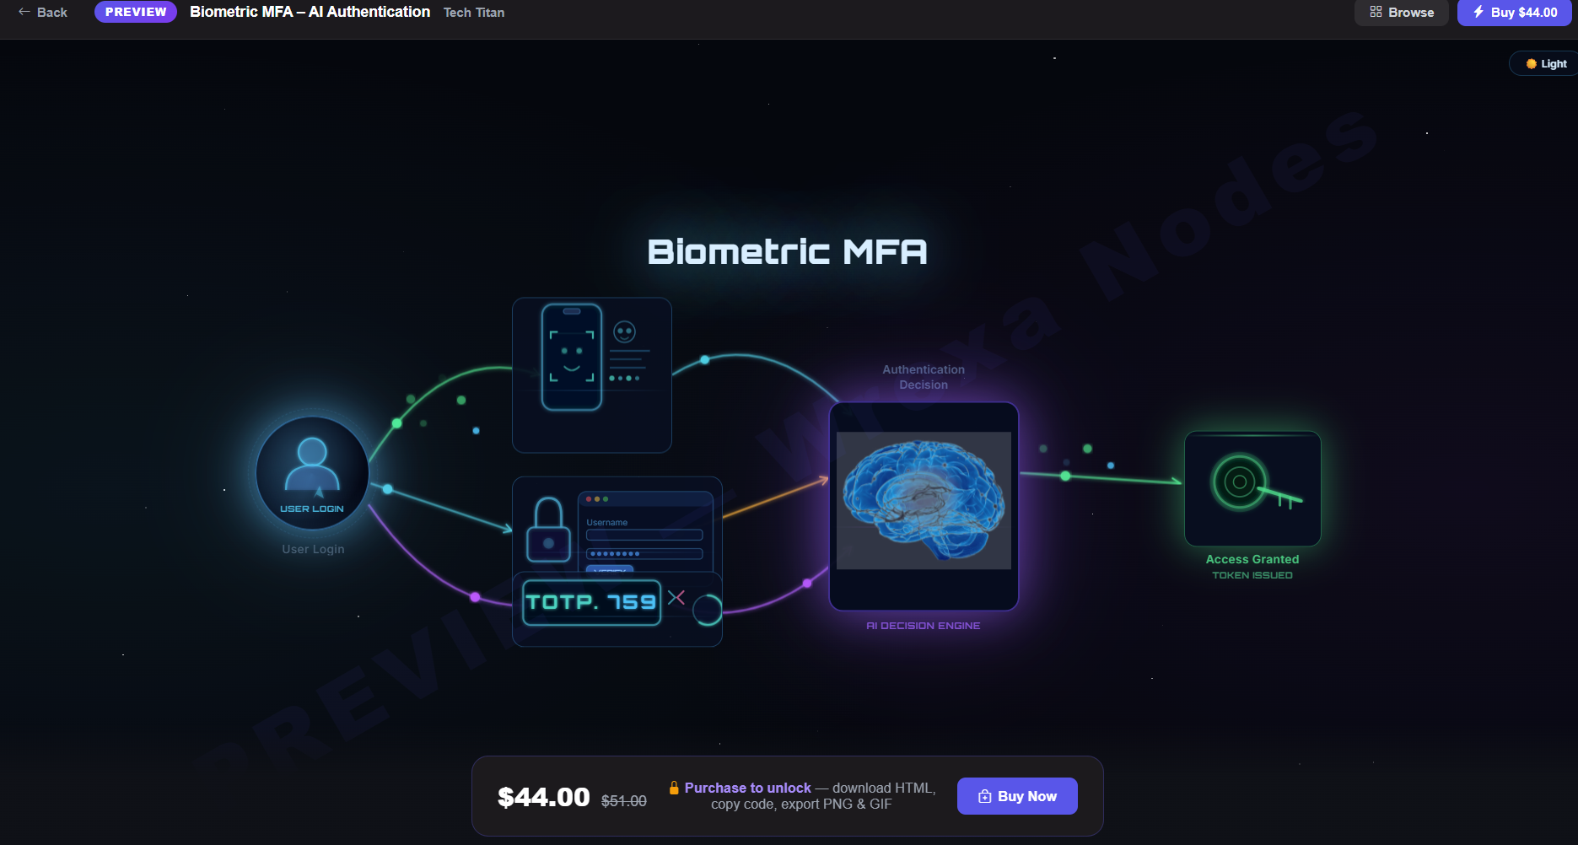Viewport: 1578px width, 845px height.
Task: Click the Browse button
Action: pyautogui.click(x=1401, y=12)
